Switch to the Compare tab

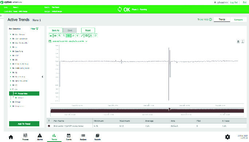pos(238,20)
